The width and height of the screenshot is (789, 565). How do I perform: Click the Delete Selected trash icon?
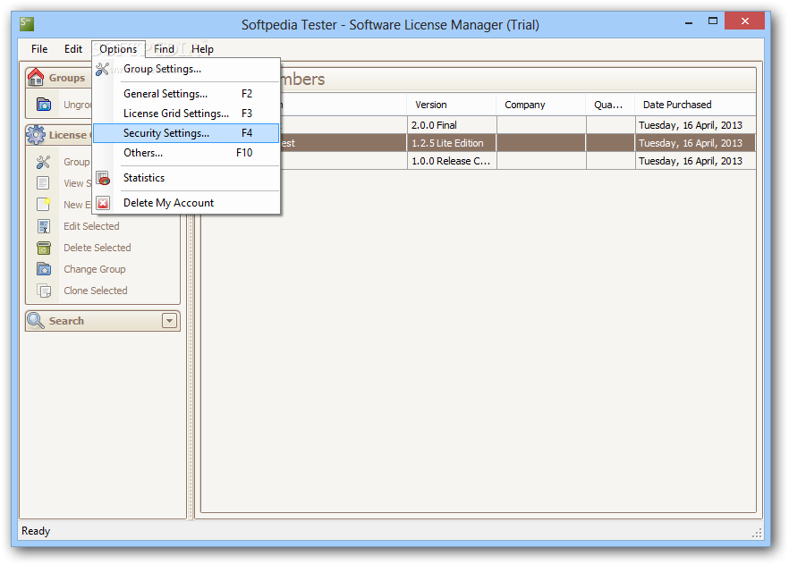tap(44, 248)
